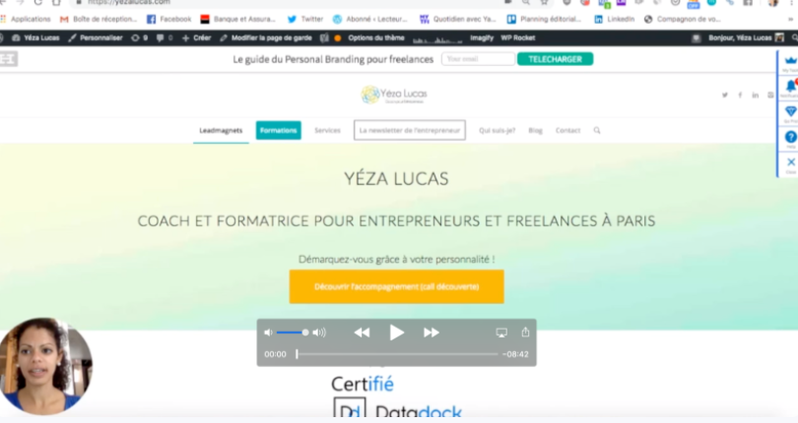Open the search icon in site navigation
The width and height of the screenshot is (798, 423).
597,131
